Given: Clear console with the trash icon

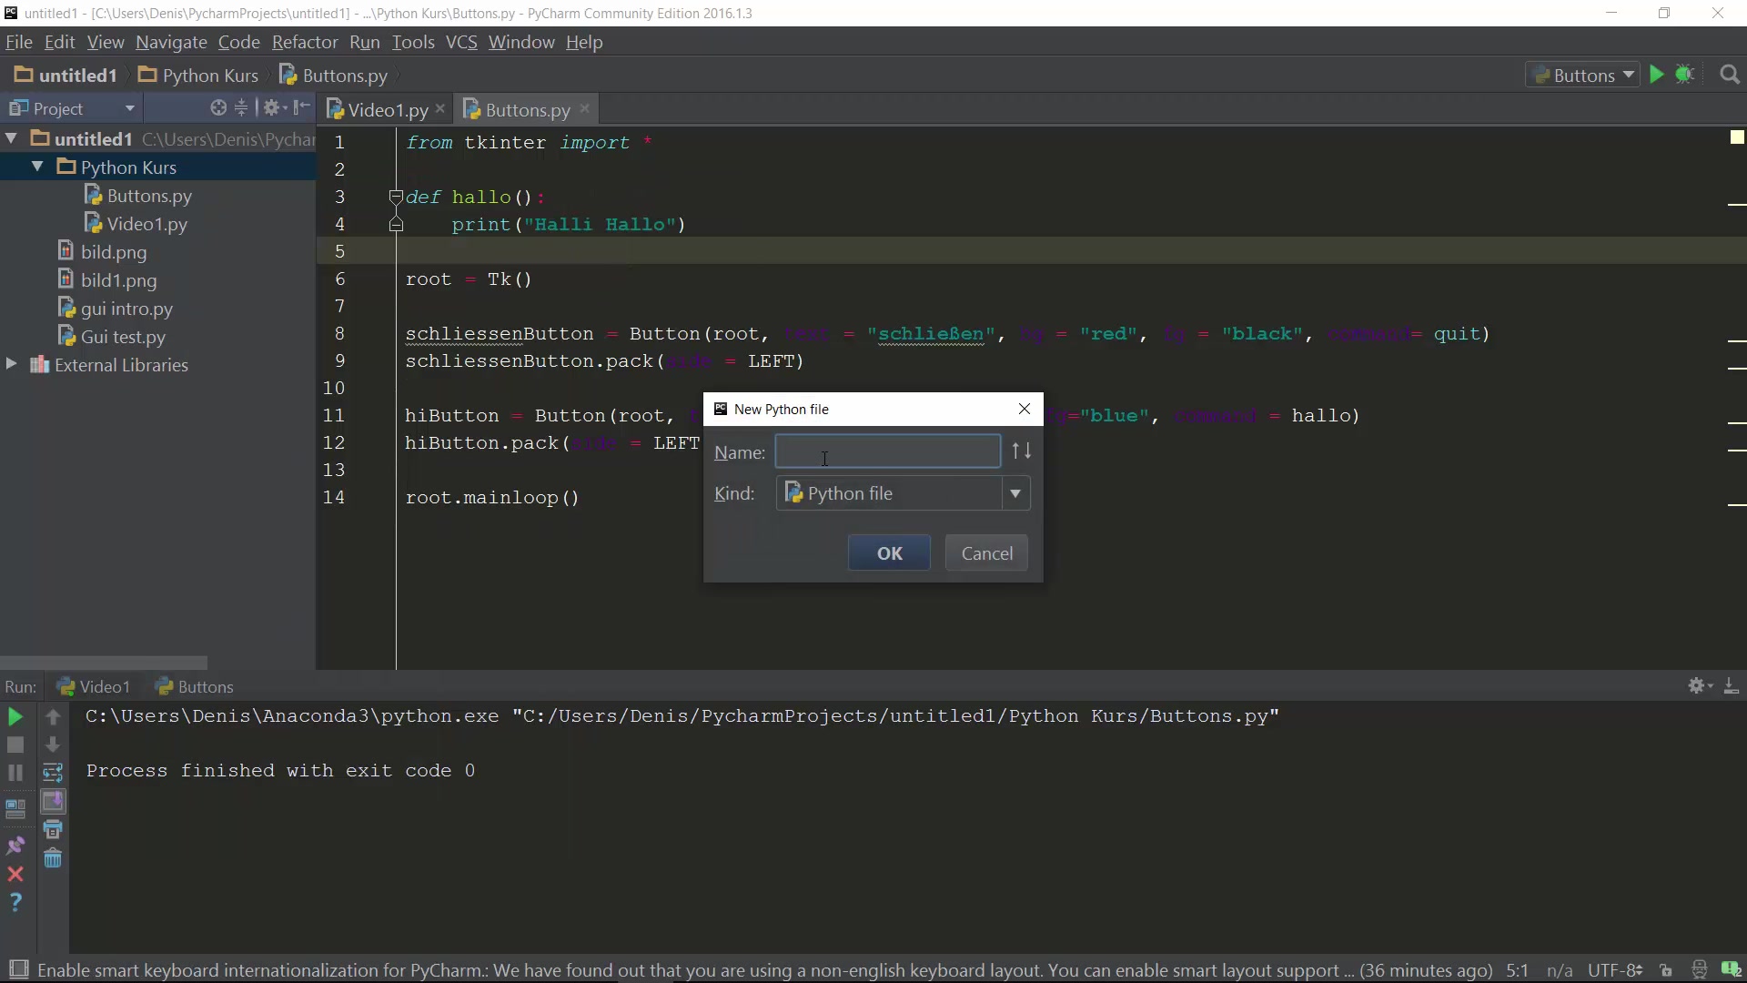Looking at the screenshot, I should tap(53, 858).
